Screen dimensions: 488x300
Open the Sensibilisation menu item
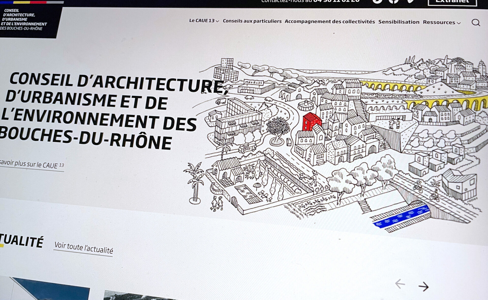pos(399,22)
